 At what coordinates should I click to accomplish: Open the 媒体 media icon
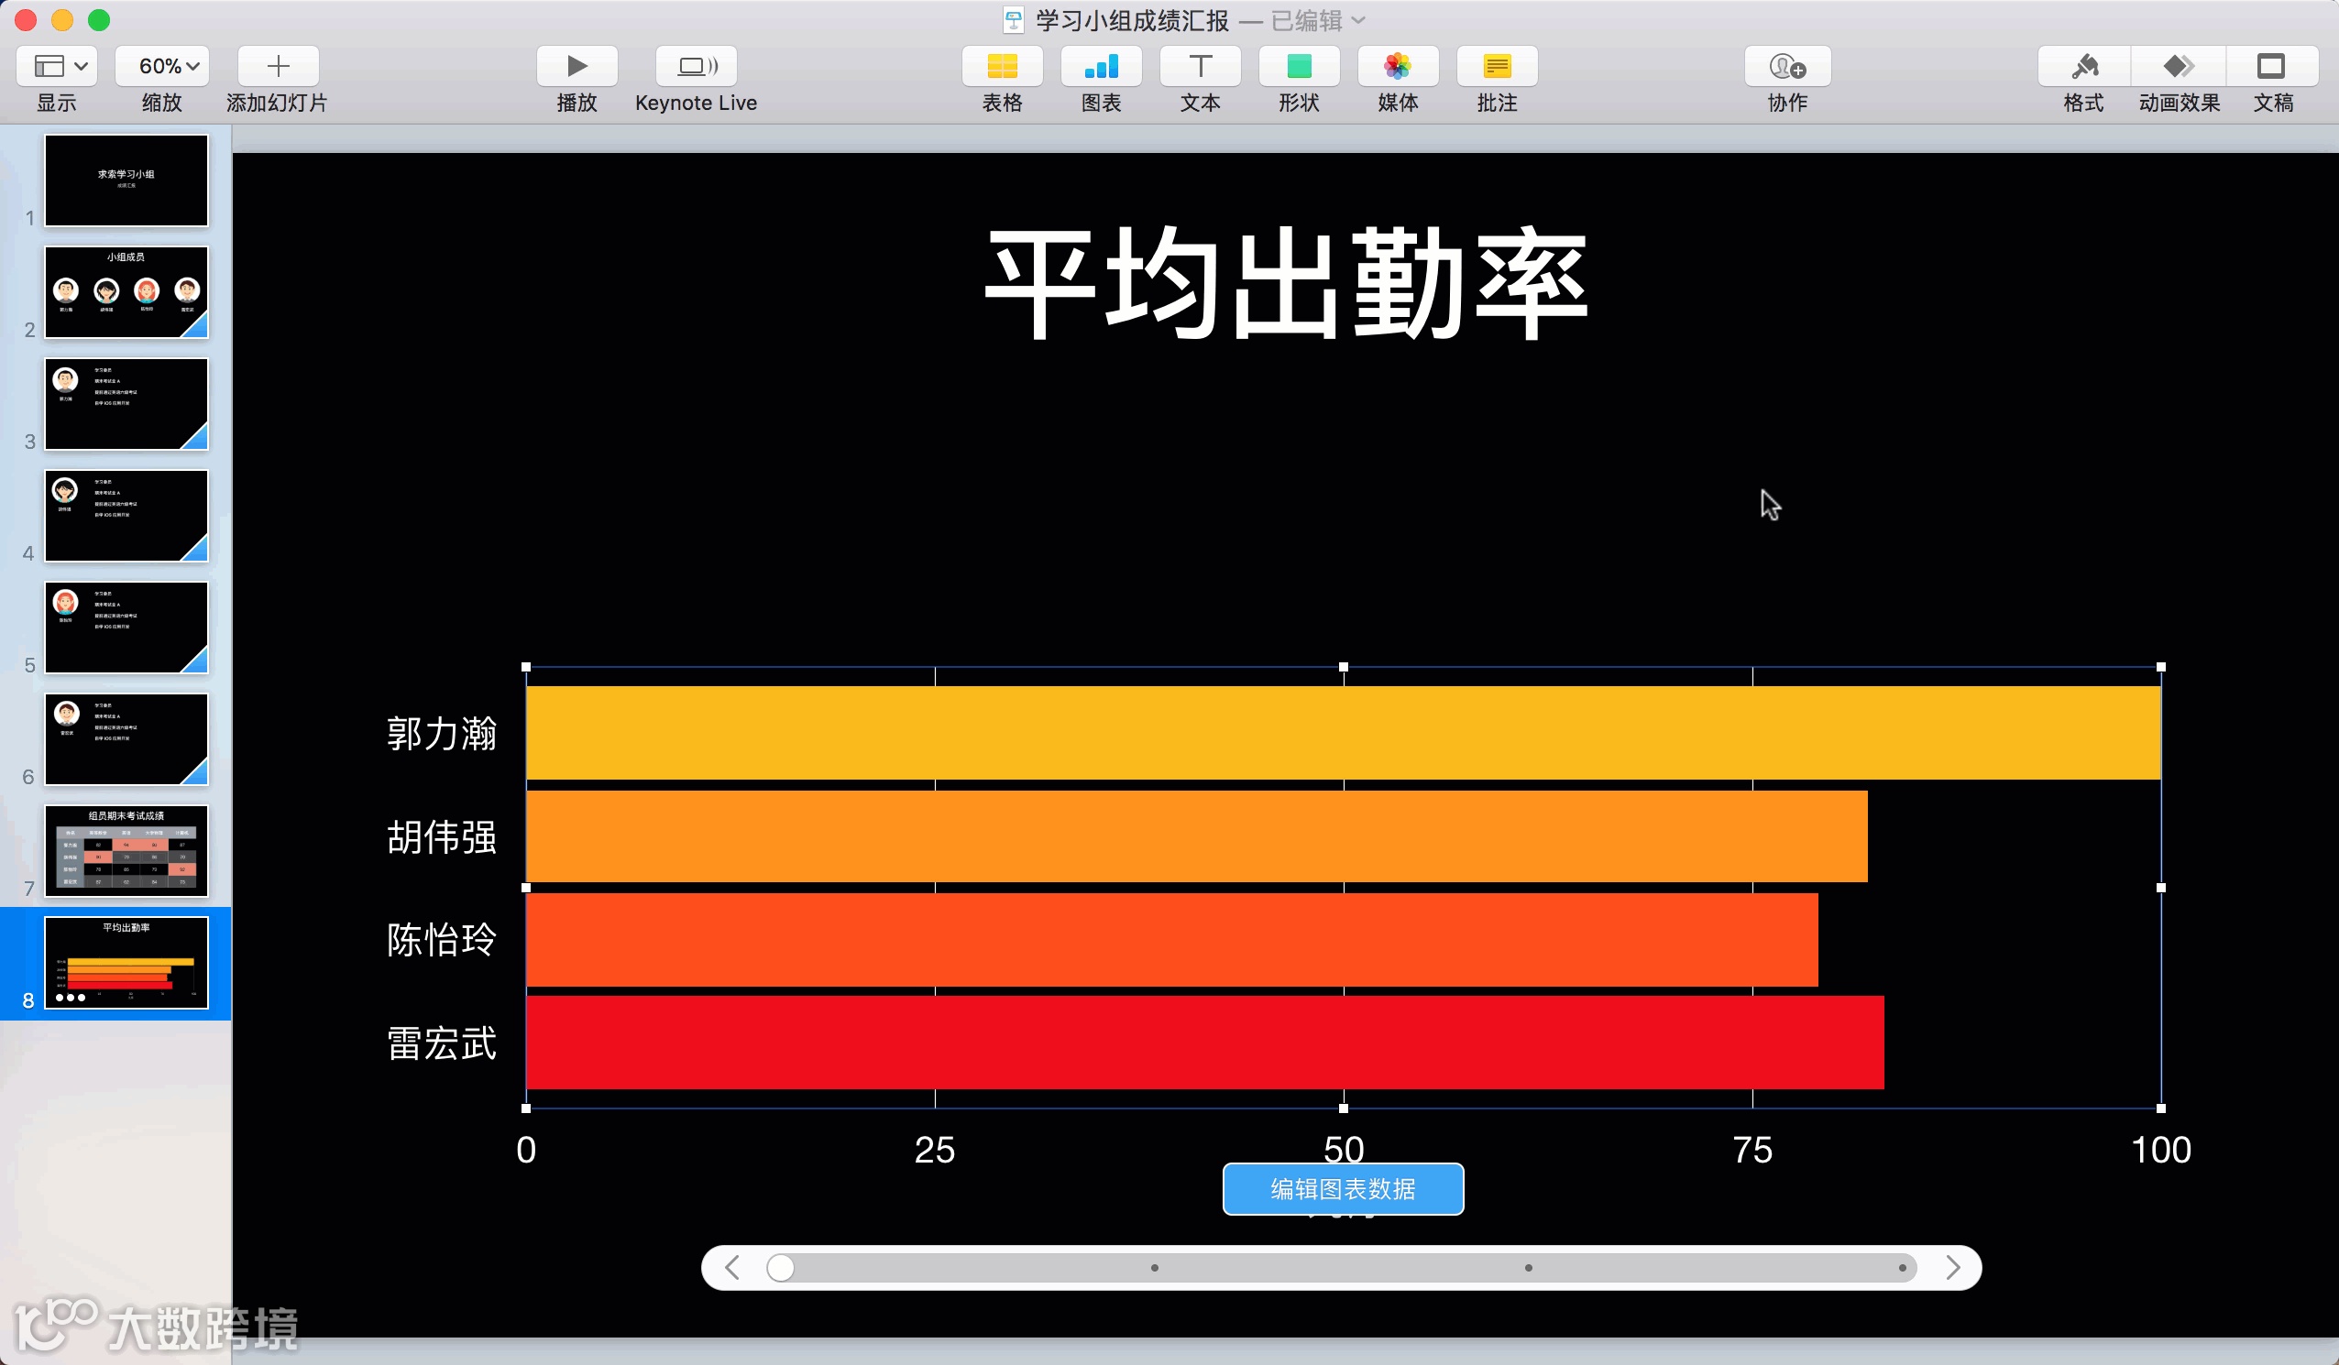pos(1397,66)
